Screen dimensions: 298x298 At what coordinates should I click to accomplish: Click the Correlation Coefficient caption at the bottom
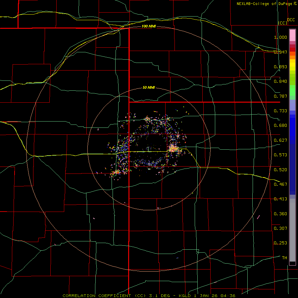point(149,296)
